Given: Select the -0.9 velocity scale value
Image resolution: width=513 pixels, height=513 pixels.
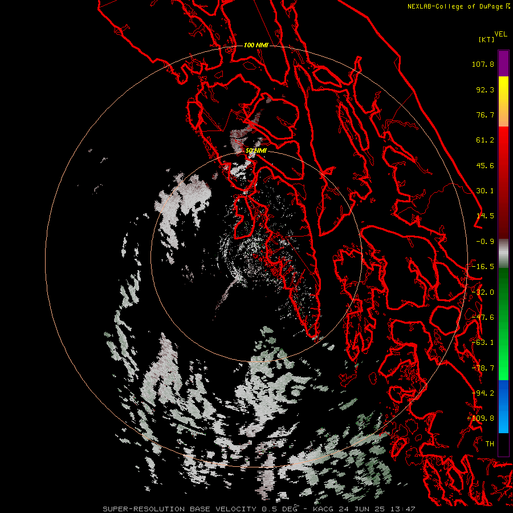Looking at the screenshot, I should pyautogui.click(x=485, y=242).
